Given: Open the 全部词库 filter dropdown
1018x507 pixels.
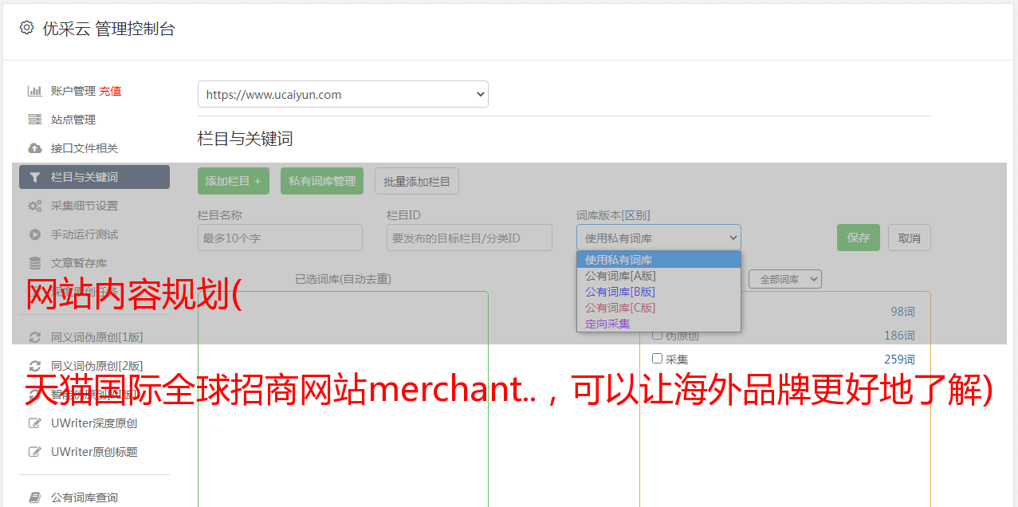Looking at the screenshot, I should pos(785,279).
